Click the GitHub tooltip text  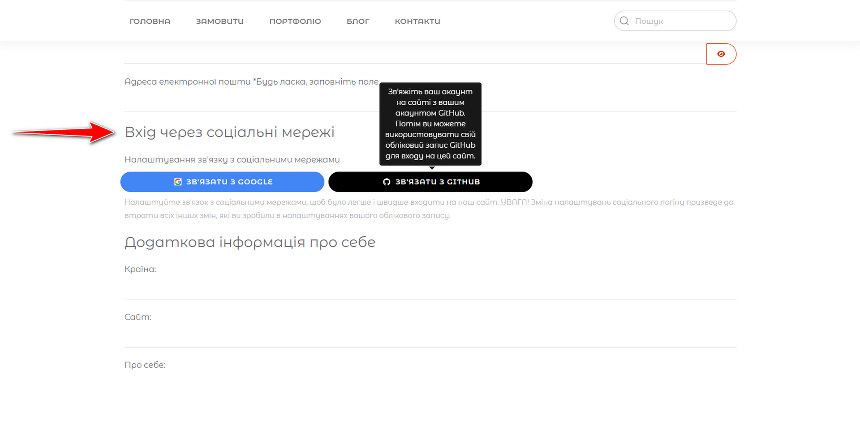[430, 124]
